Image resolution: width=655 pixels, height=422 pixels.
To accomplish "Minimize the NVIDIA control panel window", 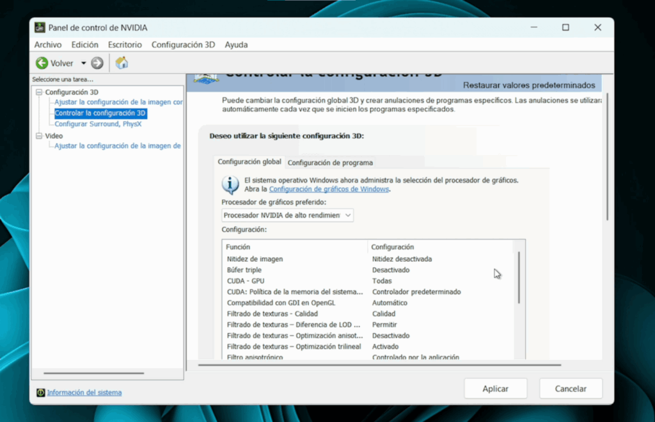I will tap(534, 28).
